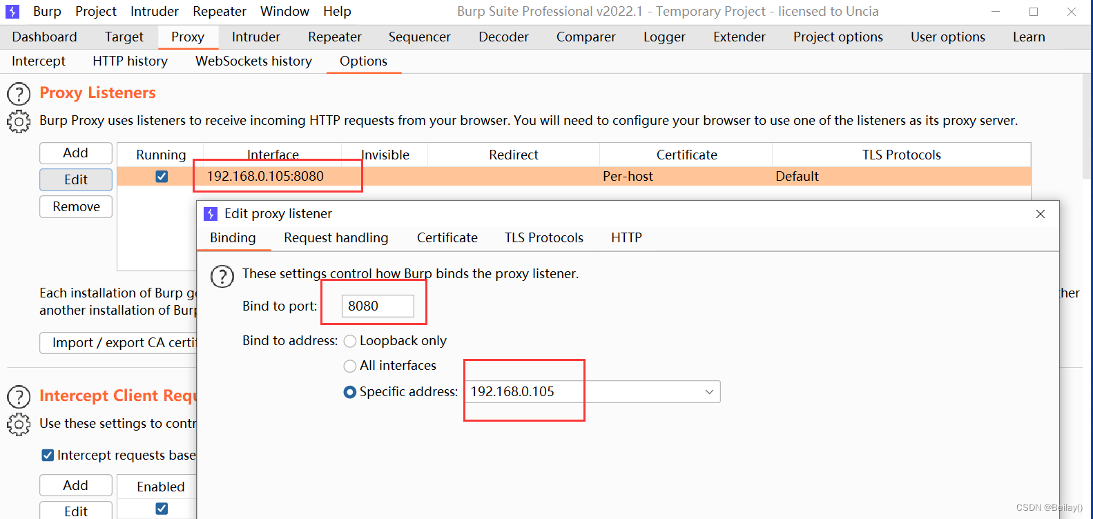Open the Intruder menu in menu bar
The height and width of the screenshot is (519, 1093).
pyautogui.click(x=155, y=12)
